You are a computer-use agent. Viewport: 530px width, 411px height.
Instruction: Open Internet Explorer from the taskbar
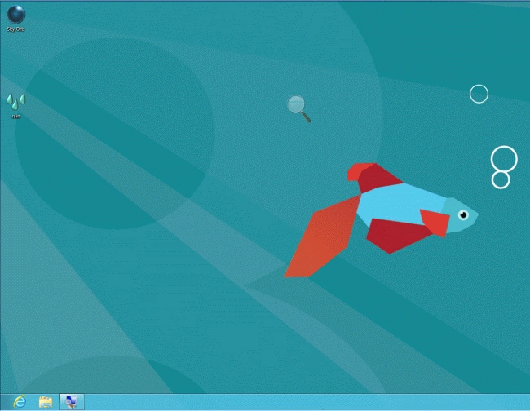[20, 402]
